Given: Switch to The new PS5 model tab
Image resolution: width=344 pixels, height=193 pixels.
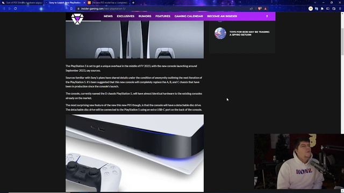Looking at the screenshot, I should 108,3.
